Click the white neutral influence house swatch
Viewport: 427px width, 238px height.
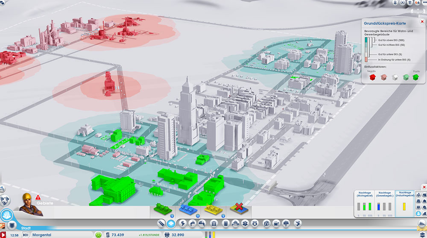(395, 78)
